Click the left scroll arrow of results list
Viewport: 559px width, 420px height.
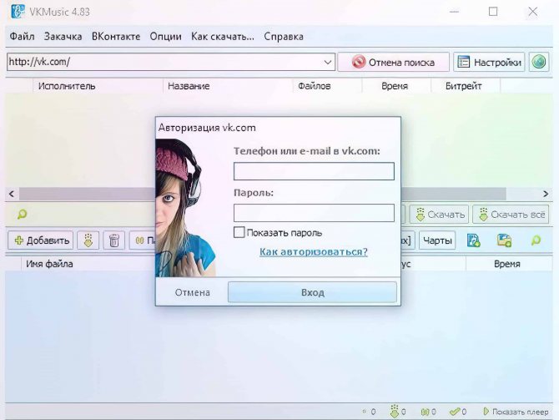tap(12, 194)
